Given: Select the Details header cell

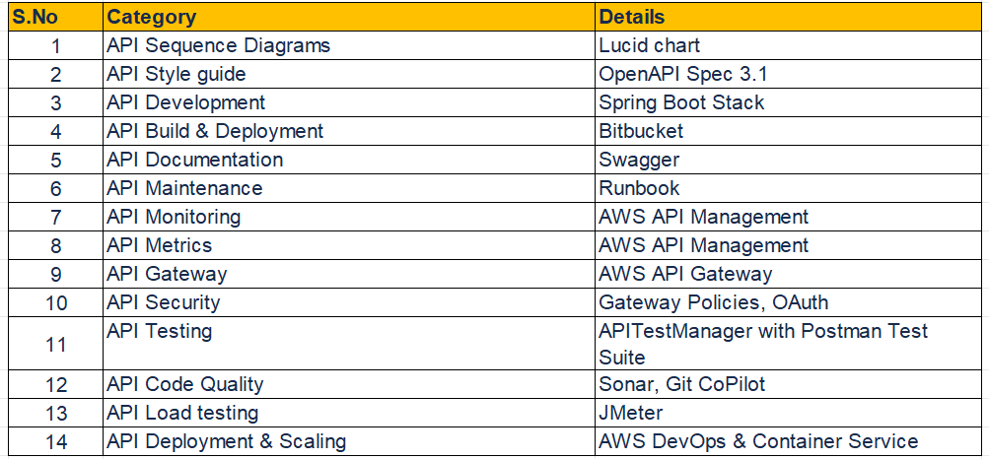Looking at the screenshot, I should point(788,17).
